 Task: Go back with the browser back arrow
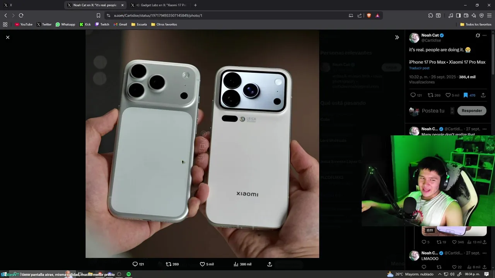pyautogui.click(x=5, y=15)
